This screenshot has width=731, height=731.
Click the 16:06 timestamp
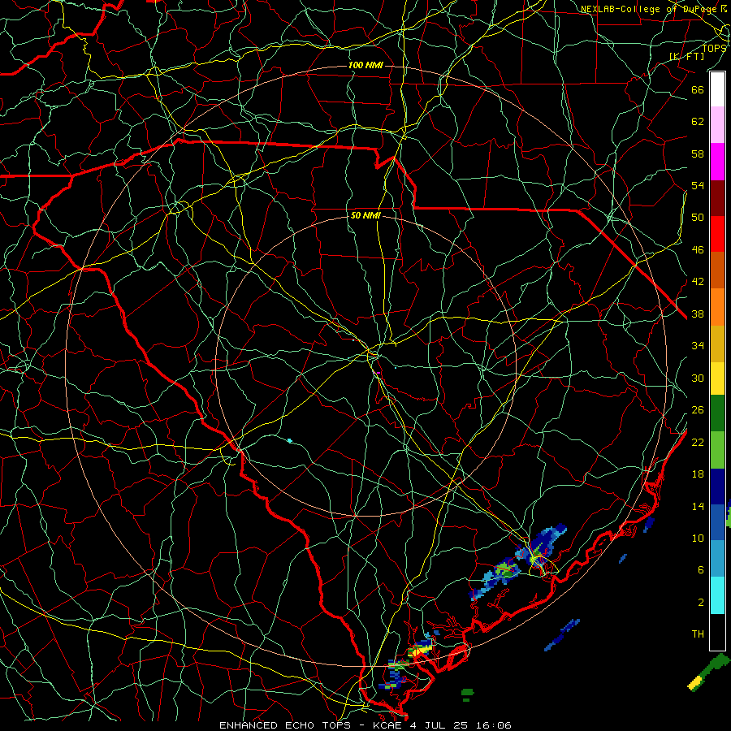pyautogui.click(x=494, y=725)
